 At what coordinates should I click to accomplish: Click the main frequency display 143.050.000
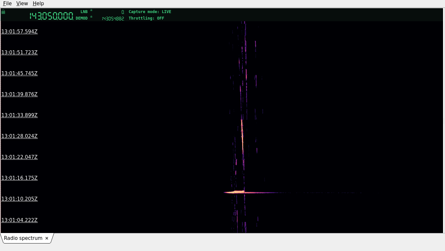51,16
